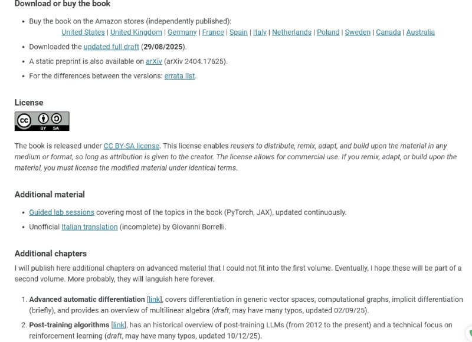Open the United Kingdom Amazon store link

coord(136,32)
